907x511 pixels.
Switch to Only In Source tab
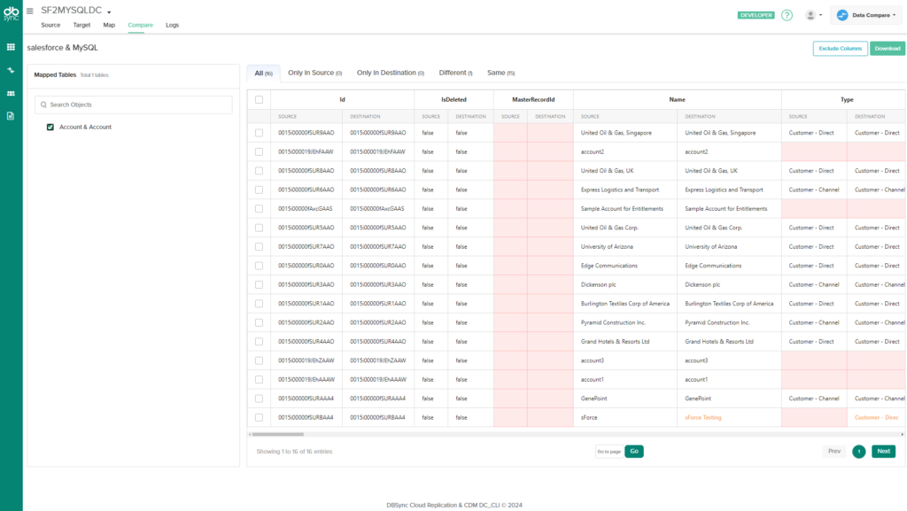(x=315, y=73)
